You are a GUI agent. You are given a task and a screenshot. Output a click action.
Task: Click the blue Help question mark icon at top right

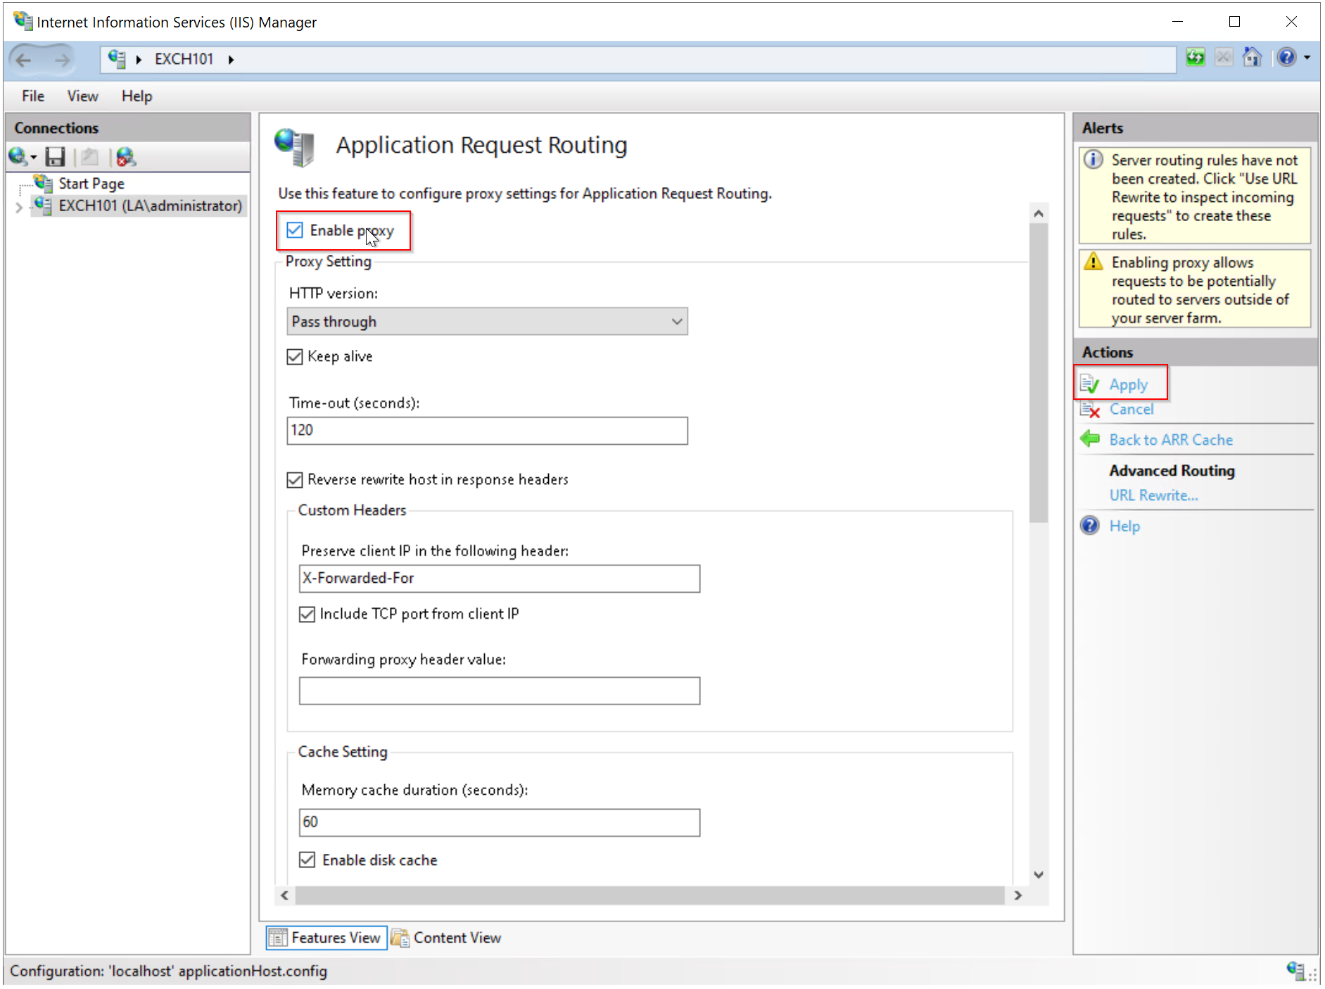click(1286, 58)
